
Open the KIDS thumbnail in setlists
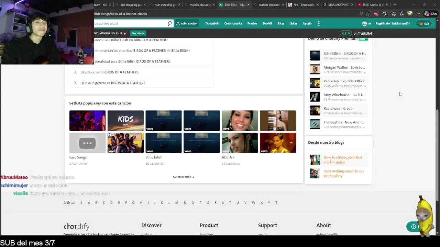point(125,120)
